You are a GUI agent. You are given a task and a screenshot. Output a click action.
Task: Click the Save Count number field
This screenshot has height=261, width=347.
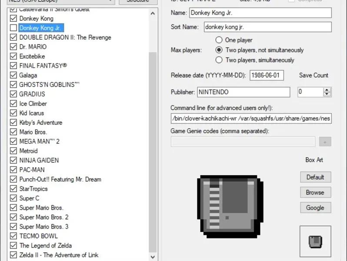point(310,92)
